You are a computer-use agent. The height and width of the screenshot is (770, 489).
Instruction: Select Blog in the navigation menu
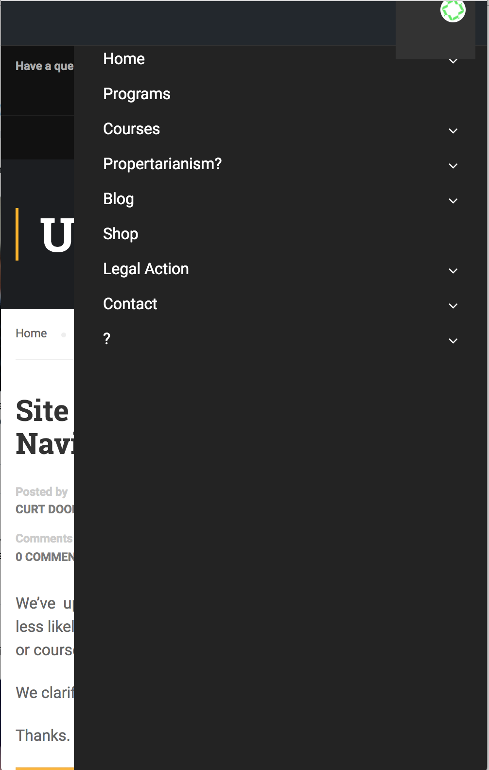pos(118,199)
